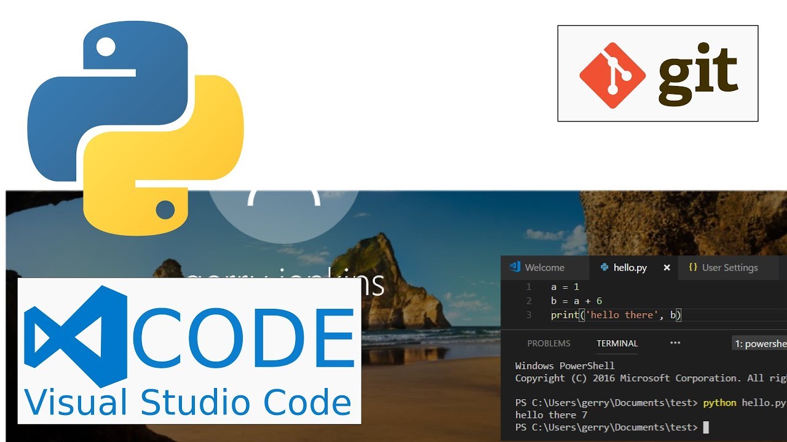
Task: Click code line 'a = 1'
Action: tap(565, 287)
